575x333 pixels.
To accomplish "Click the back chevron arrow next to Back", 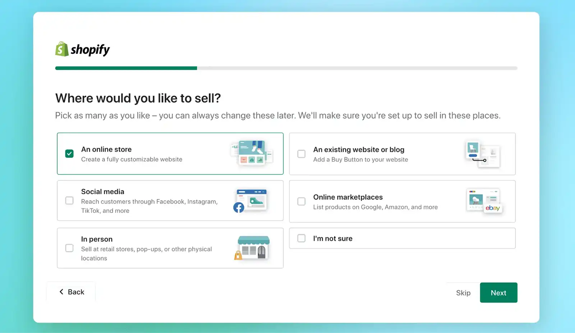I will pyautogui.click(x=61, y=292).
